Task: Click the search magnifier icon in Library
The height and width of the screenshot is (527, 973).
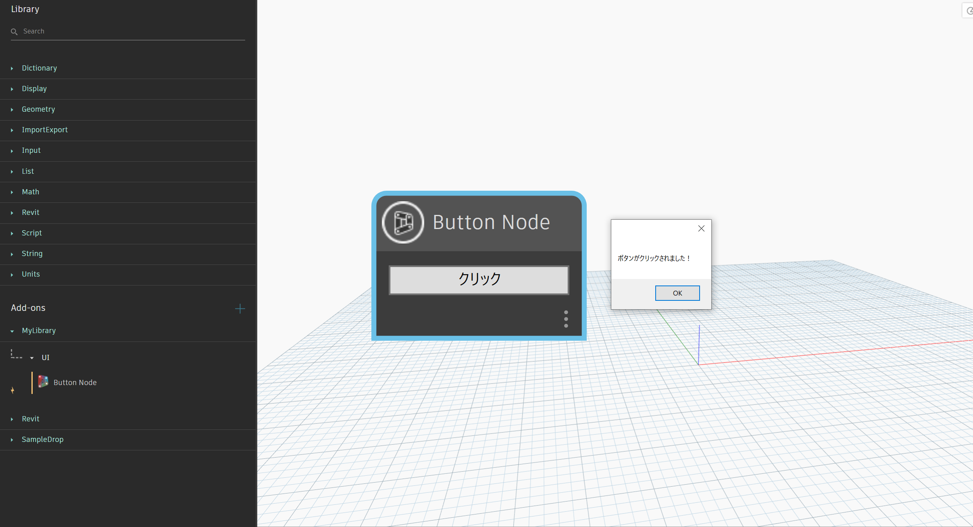Action: 14,31
